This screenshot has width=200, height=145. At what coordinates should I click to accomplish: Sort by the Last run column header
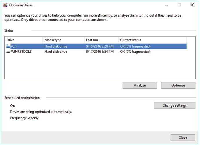[101, 40]
